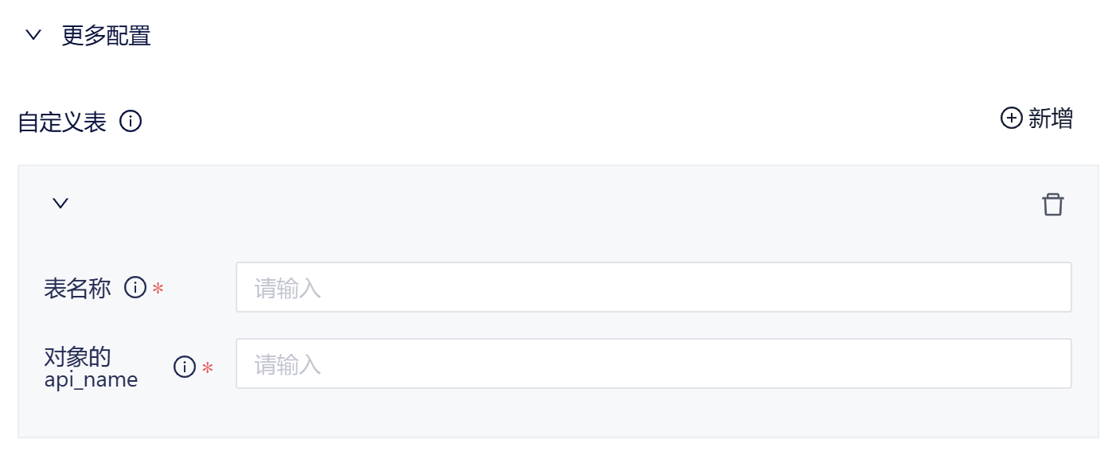The height and width of the screenshot is (451, 1112).
Task: Focus the 对象的 api_name input field
Action: coord(653,364)
